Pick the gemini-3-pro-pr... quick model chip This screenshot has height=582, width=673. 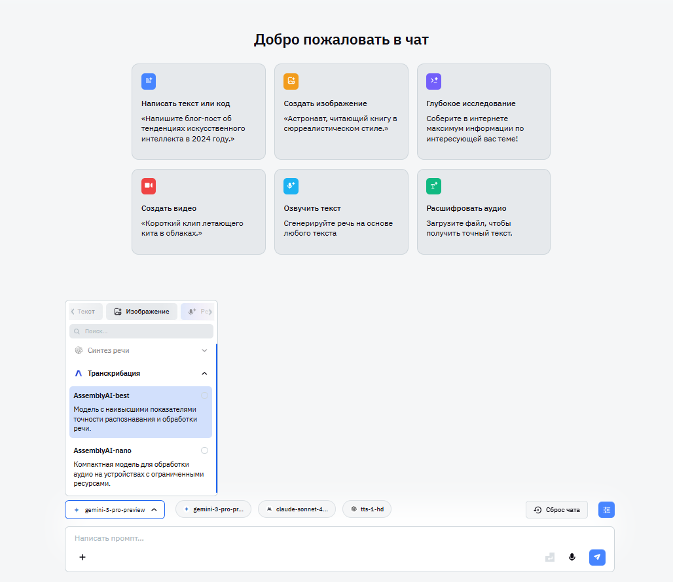(x=213, y=509)
